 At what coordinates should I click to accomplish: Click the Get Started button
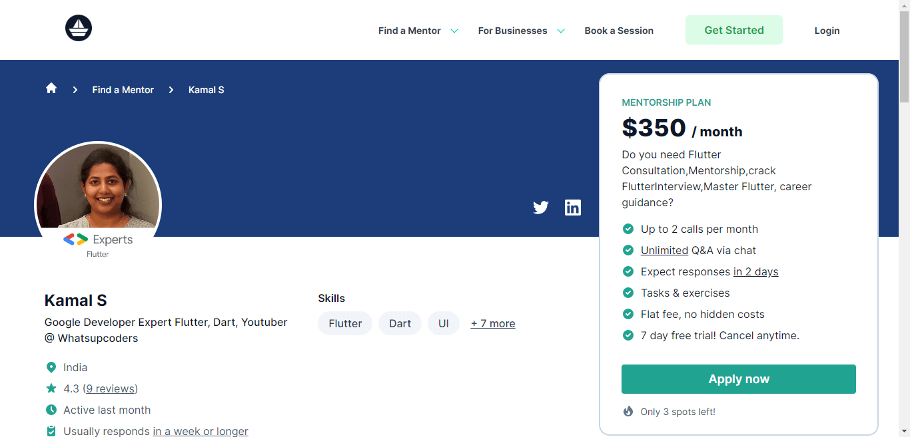point(733,30)
